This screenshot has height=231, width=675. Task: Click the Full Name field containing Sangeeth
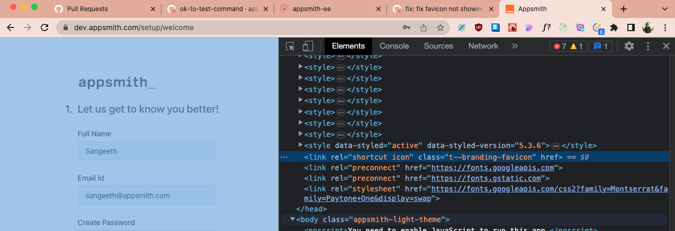pyautogui.click(x=147, y=151)
